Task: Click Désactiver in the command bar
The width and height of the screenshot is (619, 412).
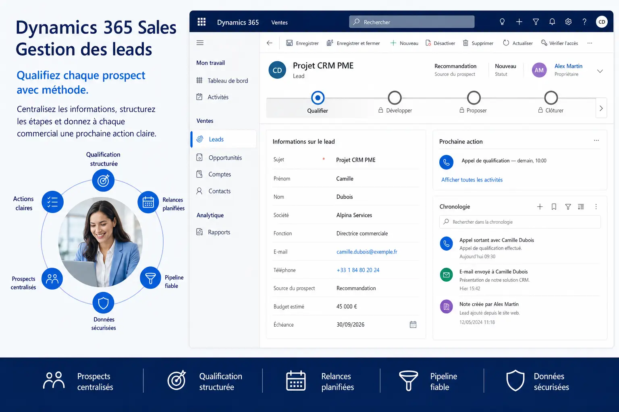Action: click(440, 43)
